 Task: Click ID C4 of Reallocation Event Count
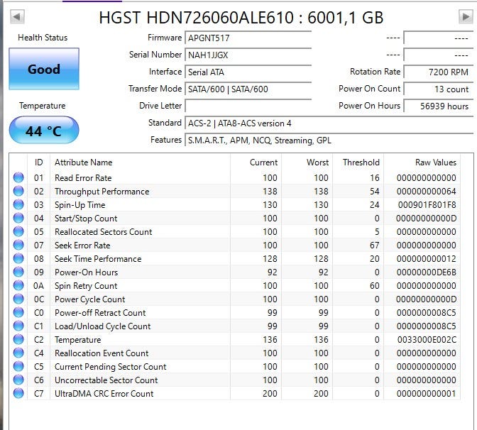(x=39, y=353)
